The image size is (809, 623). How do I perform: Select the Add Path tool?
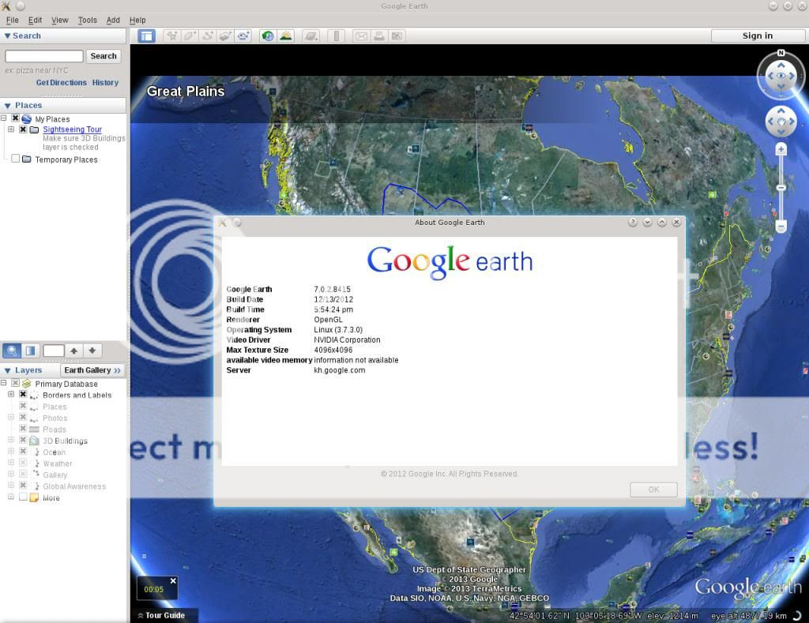[x=208, y=36]
